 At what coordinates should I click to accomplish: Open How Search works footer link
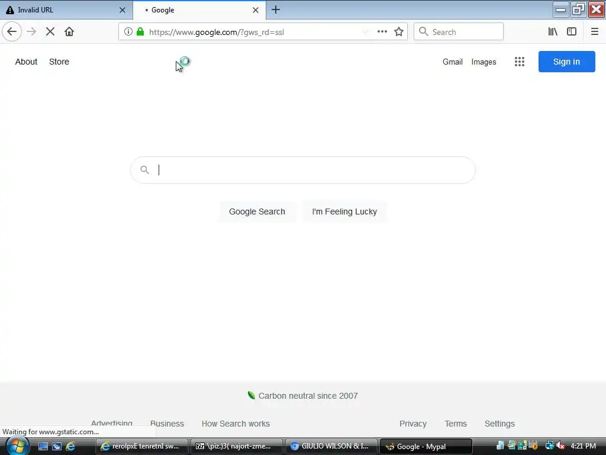236,423
